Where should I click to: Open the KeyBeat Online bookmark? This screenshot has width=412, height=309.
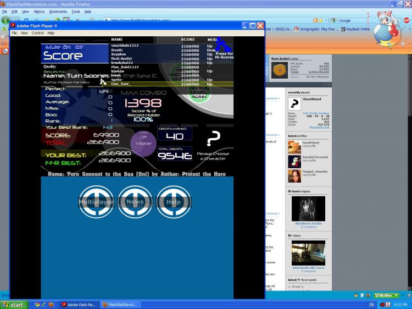355,29
